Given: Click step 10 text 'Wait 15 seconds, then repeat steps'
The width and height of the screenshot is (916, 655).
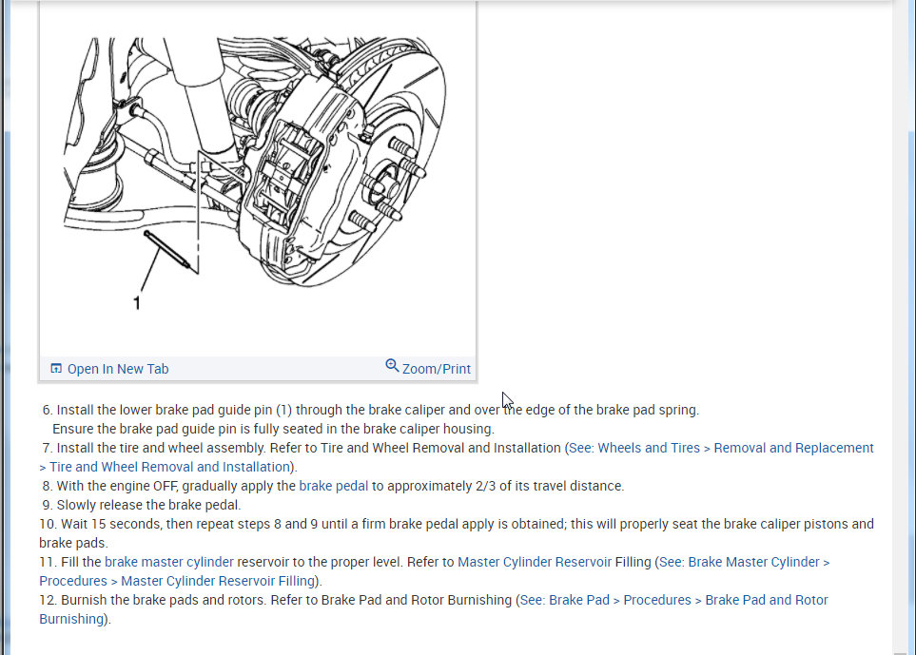Looking at the screenshot, I should 166,524.
